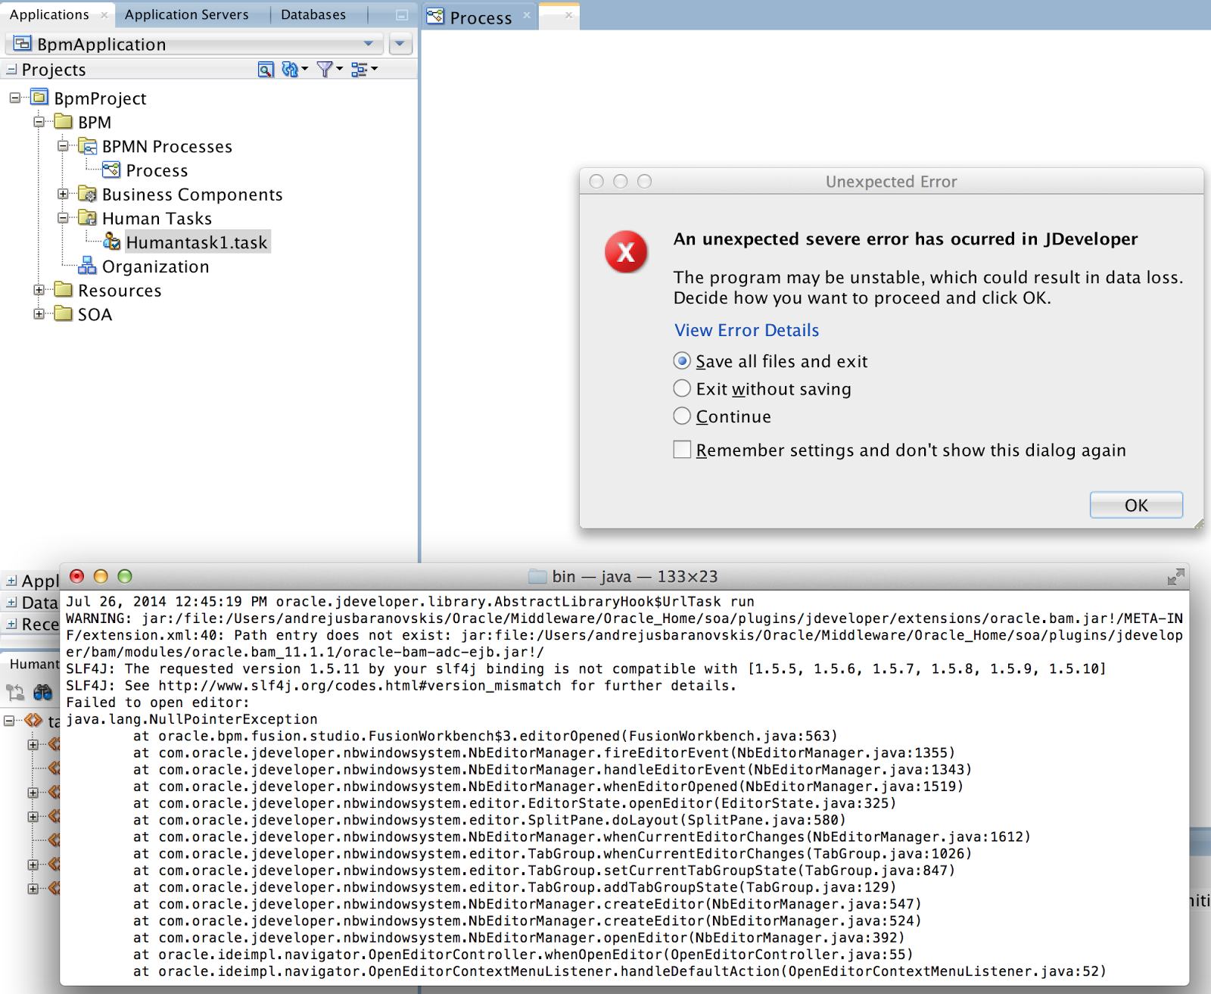Select the 'Continue' radio option
The image size is (1211, 994).
click(682, 416)
